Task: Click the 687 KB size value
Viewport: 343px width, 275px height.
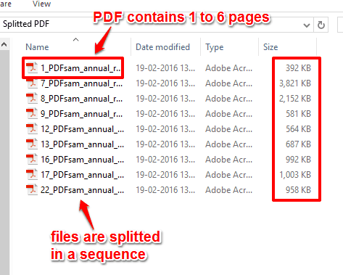Action: pyautogui.click(x=298, y=144)
